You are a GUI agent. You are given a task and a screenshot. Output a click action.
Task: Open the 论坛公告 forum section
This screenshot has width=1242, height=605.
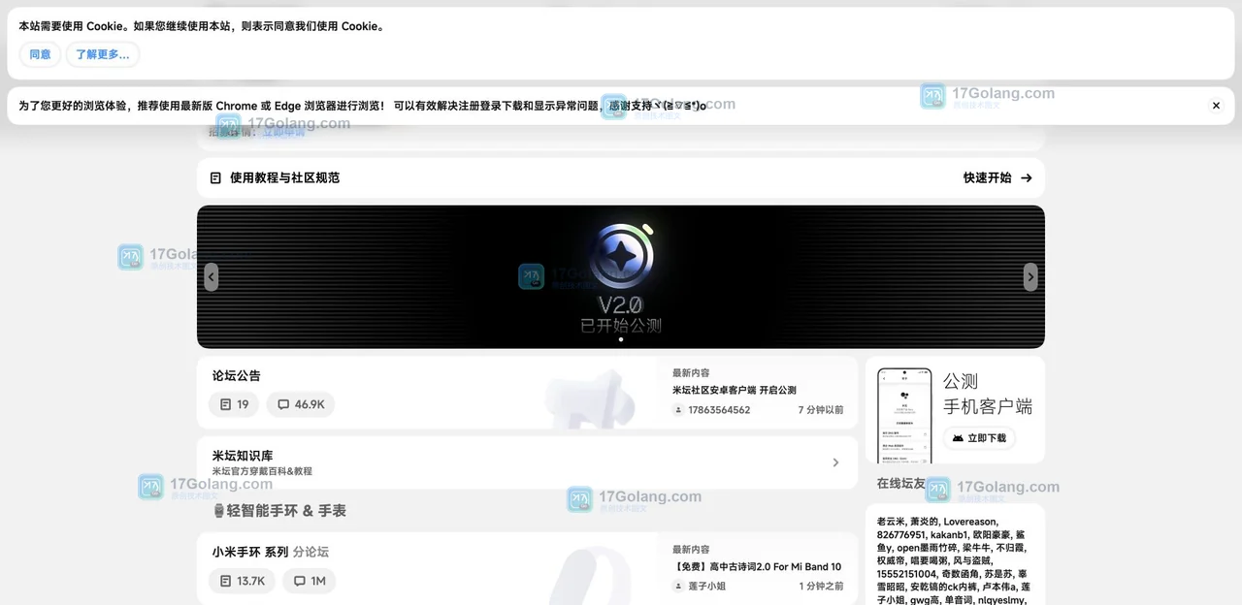click(x=237, y=376)
